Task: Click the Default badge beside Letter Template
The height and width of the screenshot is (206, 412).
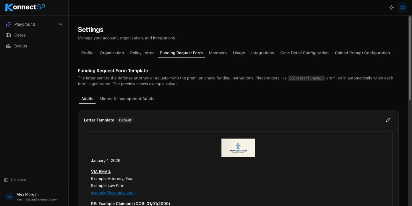Action: pos(125,120)
